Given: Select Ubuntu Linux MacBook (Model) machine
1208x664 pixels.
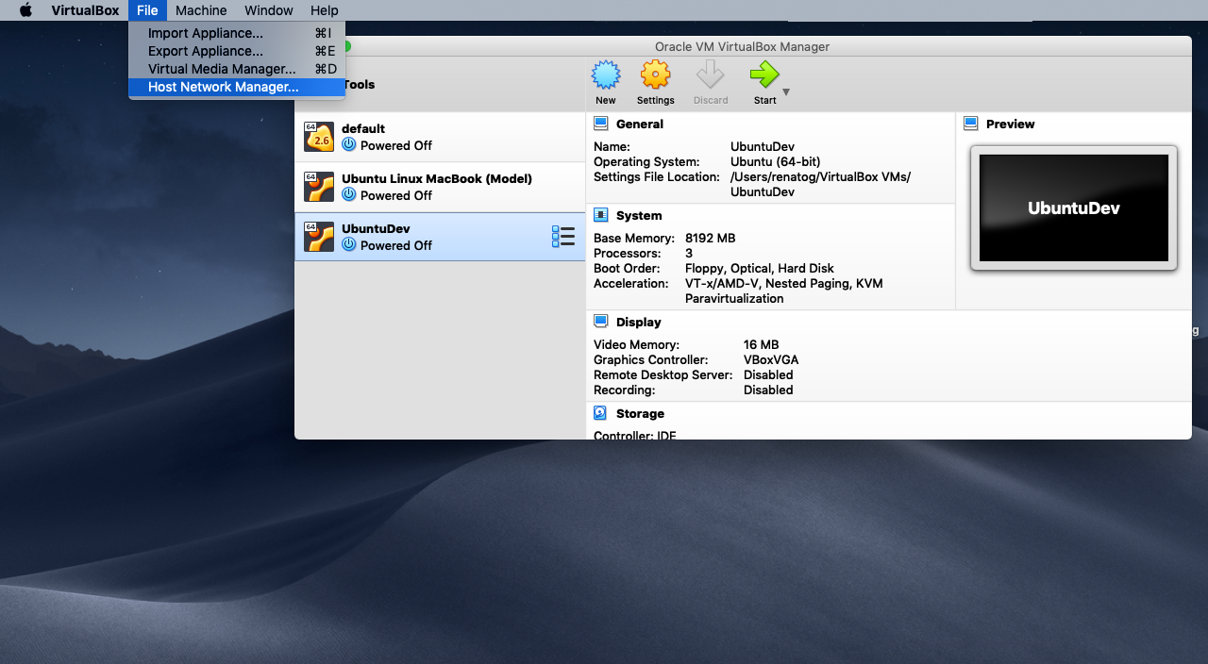Looking at the screenshot, I should (x=440, y=187).
